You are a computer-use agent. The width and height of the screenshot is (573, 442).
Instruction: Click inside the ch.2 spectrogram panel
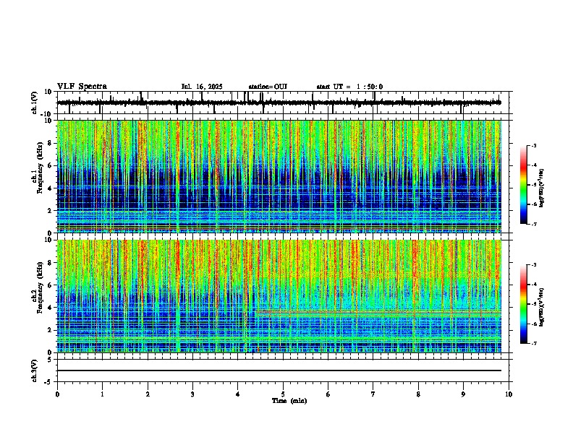279,296
